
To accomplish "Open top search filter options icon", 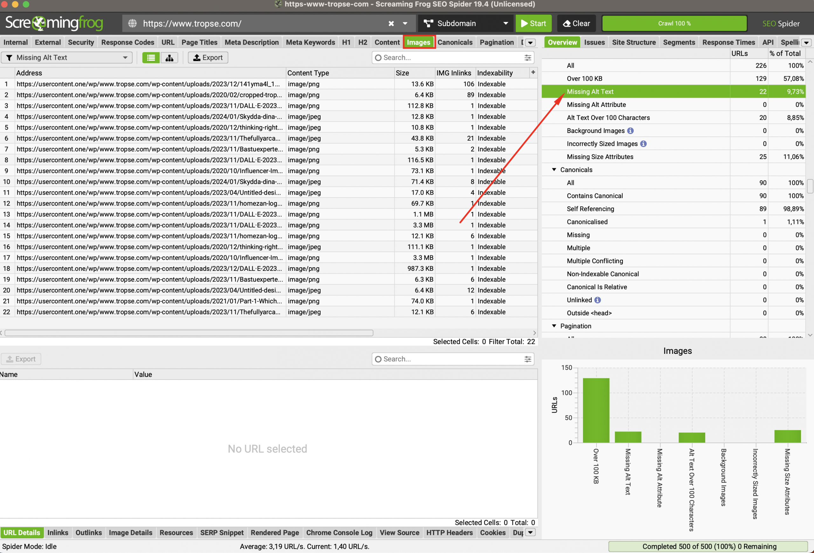I will [528, 58].
